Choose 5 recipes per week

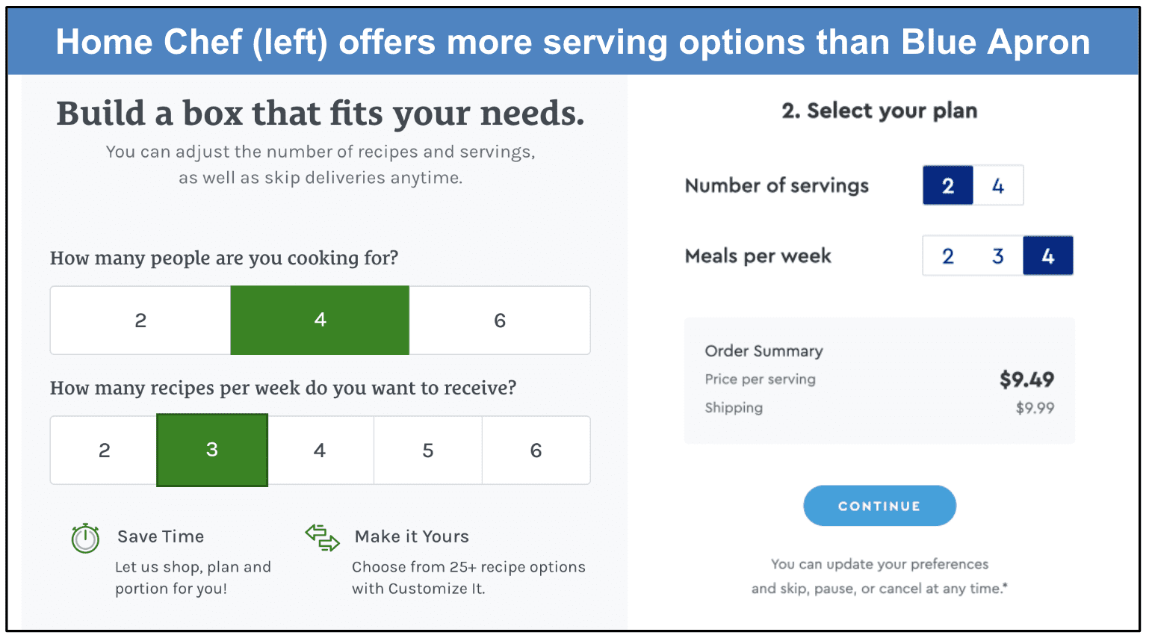428,450
